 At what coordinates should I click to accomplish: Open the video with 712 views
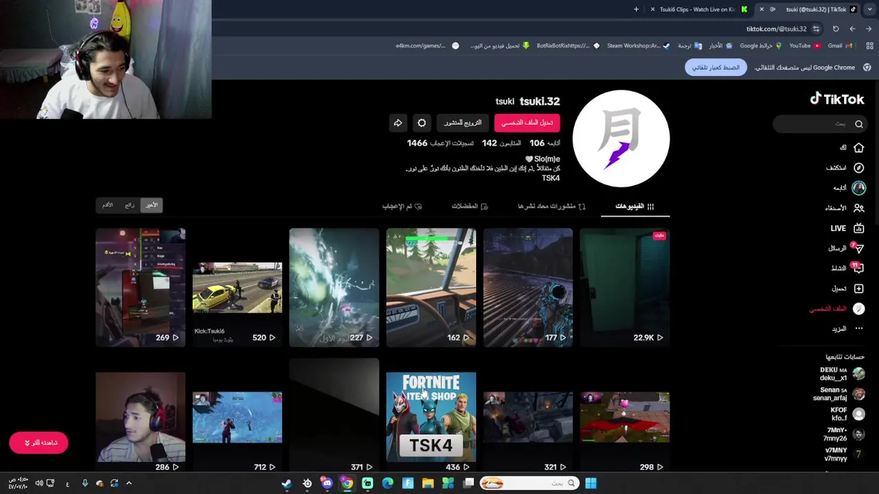pos(237,417)
